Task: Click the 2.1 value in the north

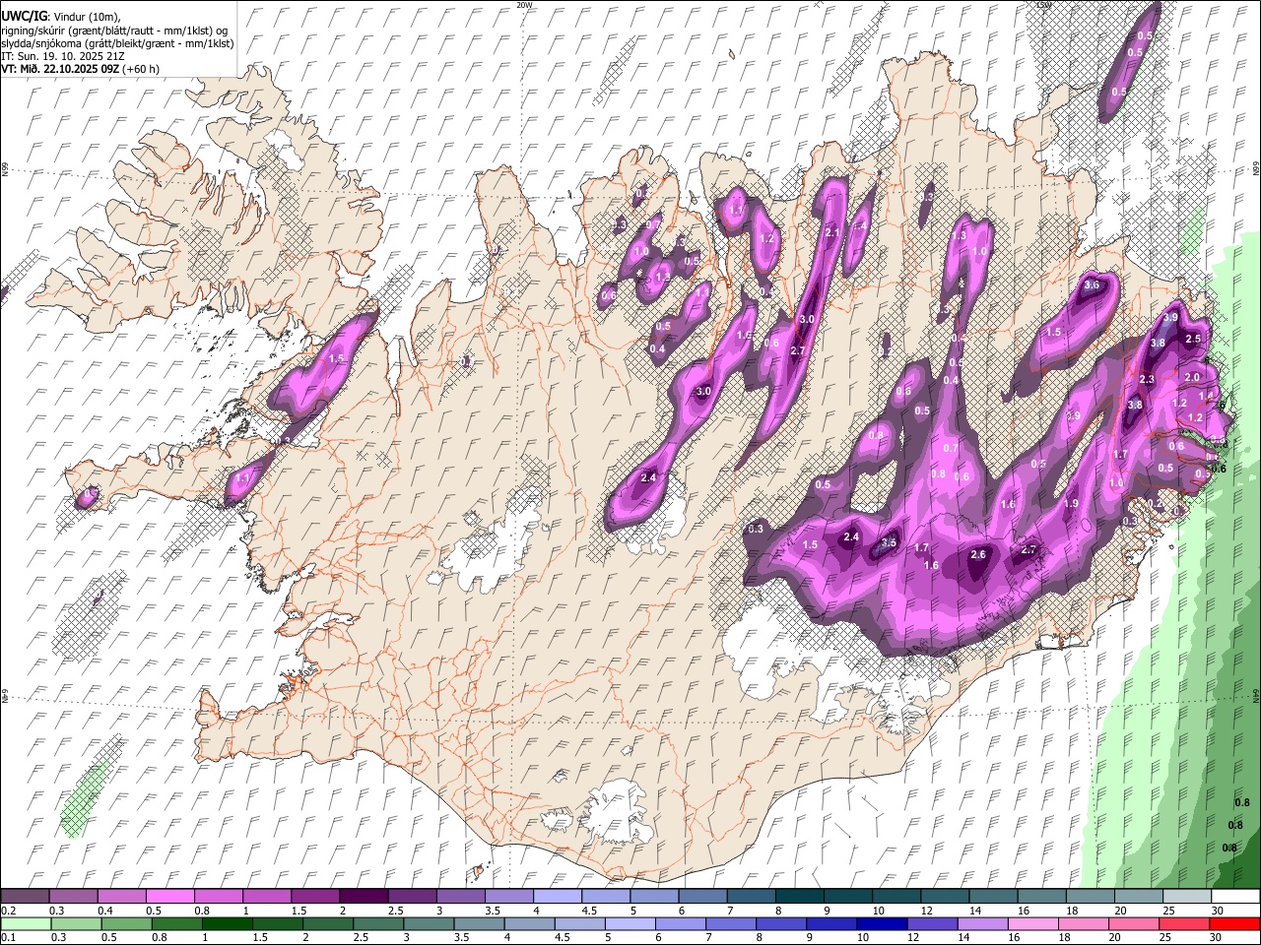Action: pyautogui.click(x=831, y=233)
